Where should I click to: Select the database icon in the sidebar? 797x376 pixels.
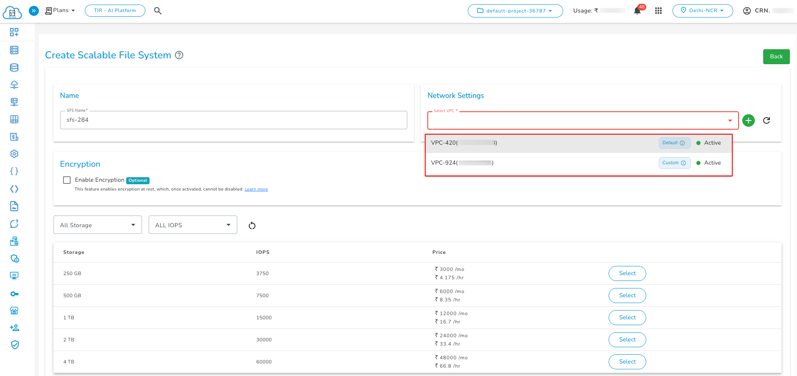click(14, 67)
